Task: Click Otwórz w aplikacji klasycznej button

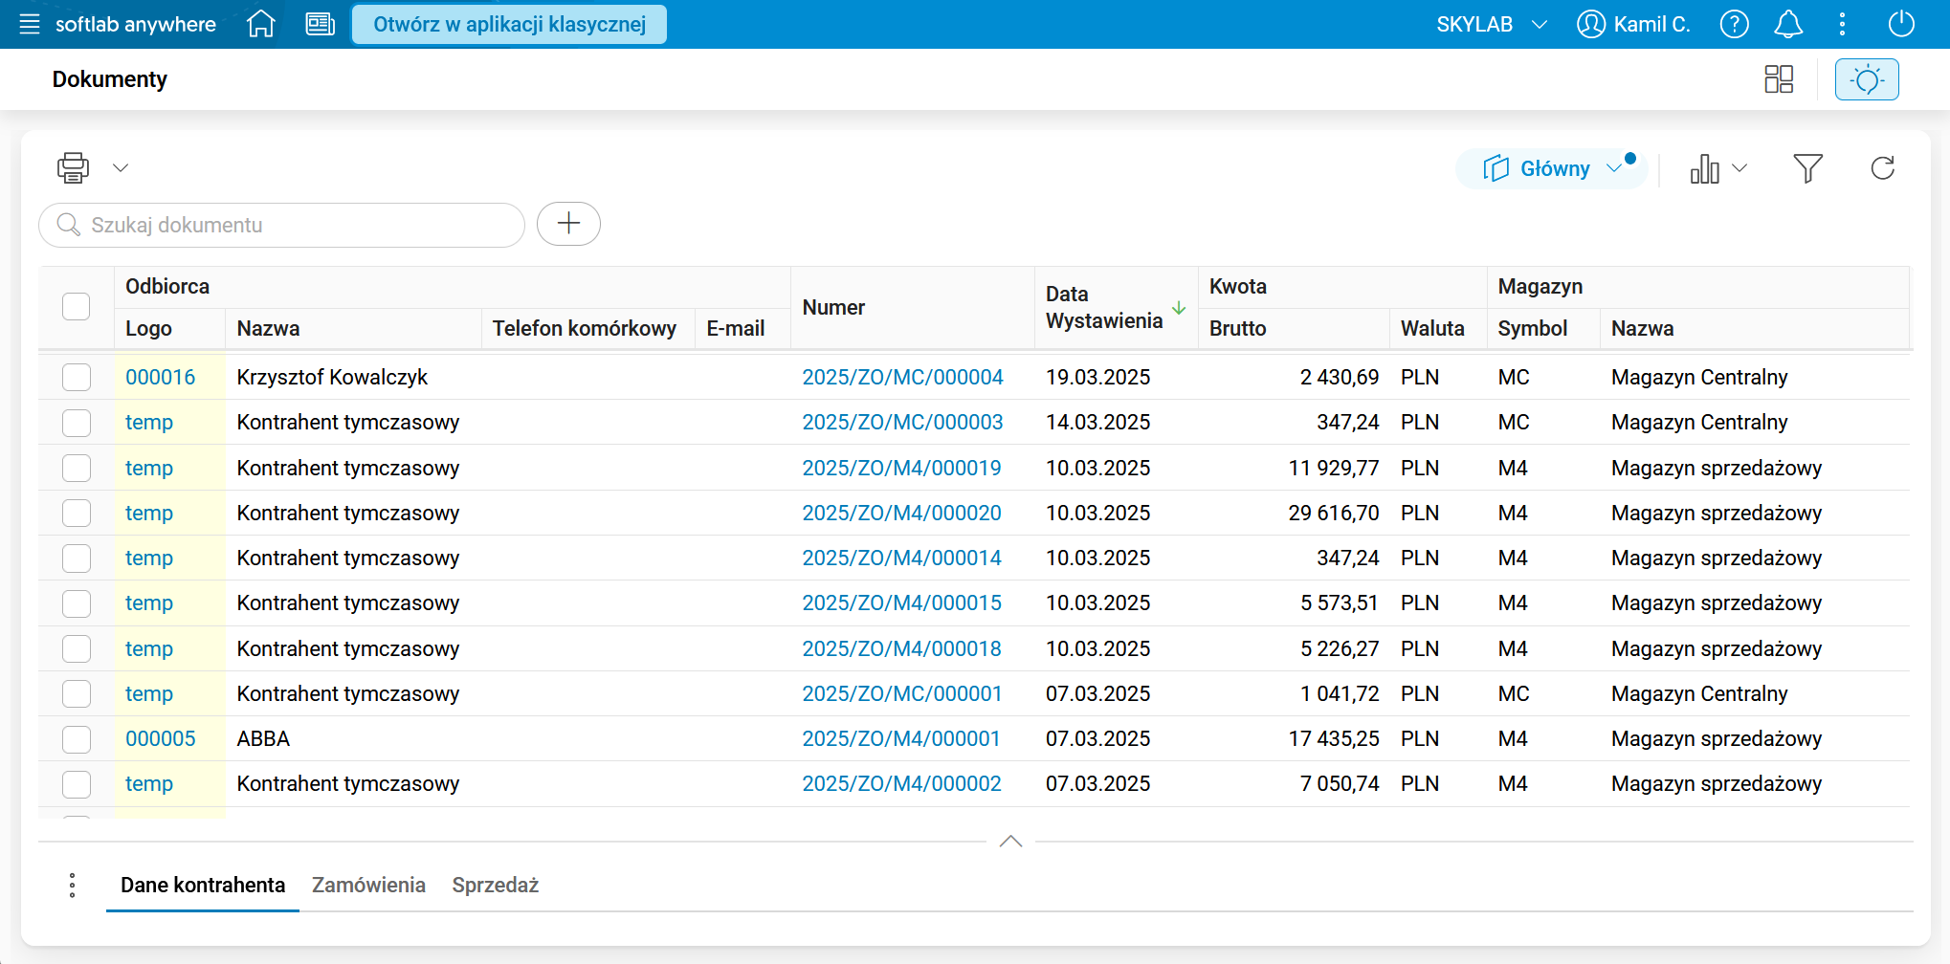Action: tap(509, 24)
